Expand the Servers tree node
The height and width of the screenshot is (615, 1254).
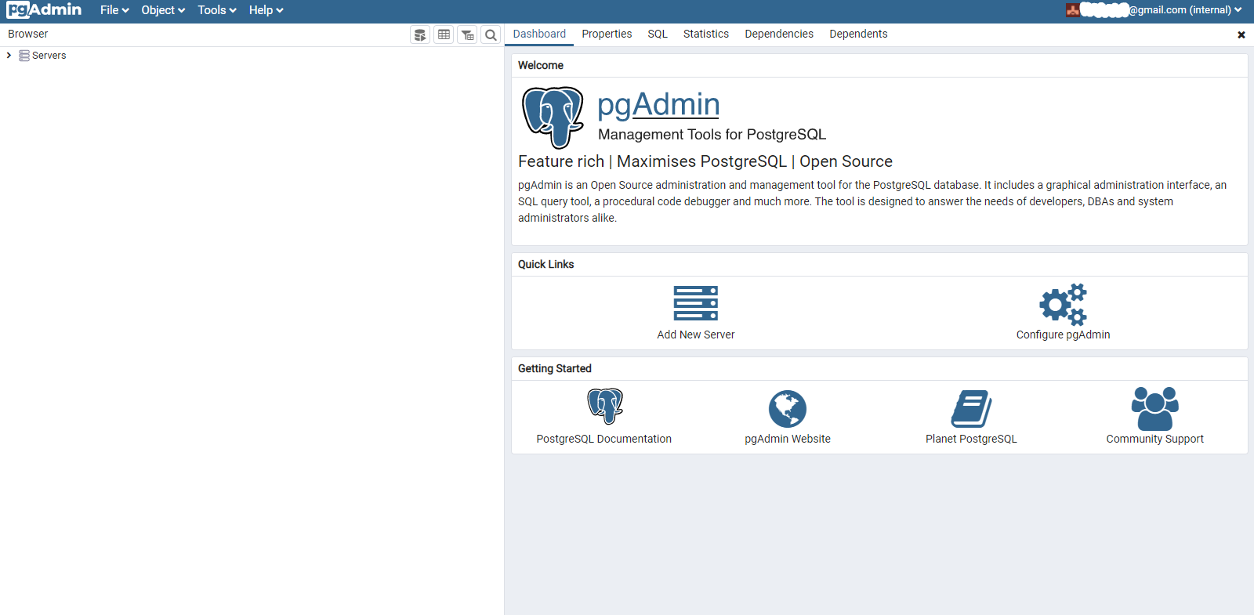click(9, 56)
